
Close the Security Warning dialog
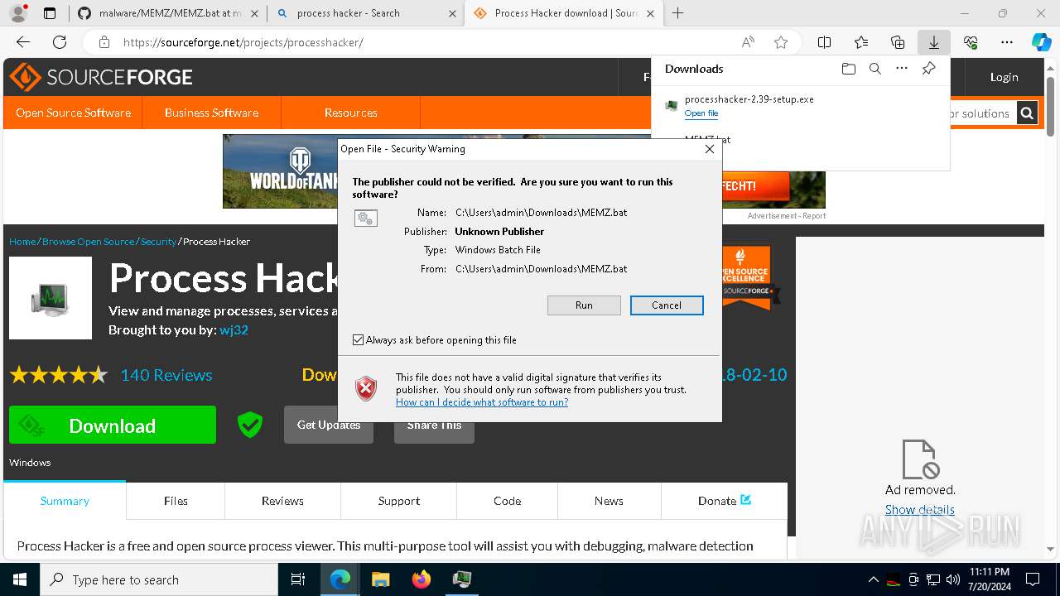[709, 149]
